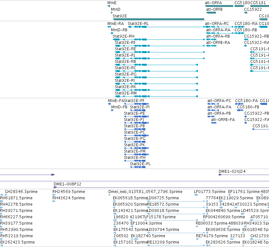The height and width of the screenshot is (247, 269).
Task: Select transcript att-ORFA-RB
Action: [x=218, y=36]
